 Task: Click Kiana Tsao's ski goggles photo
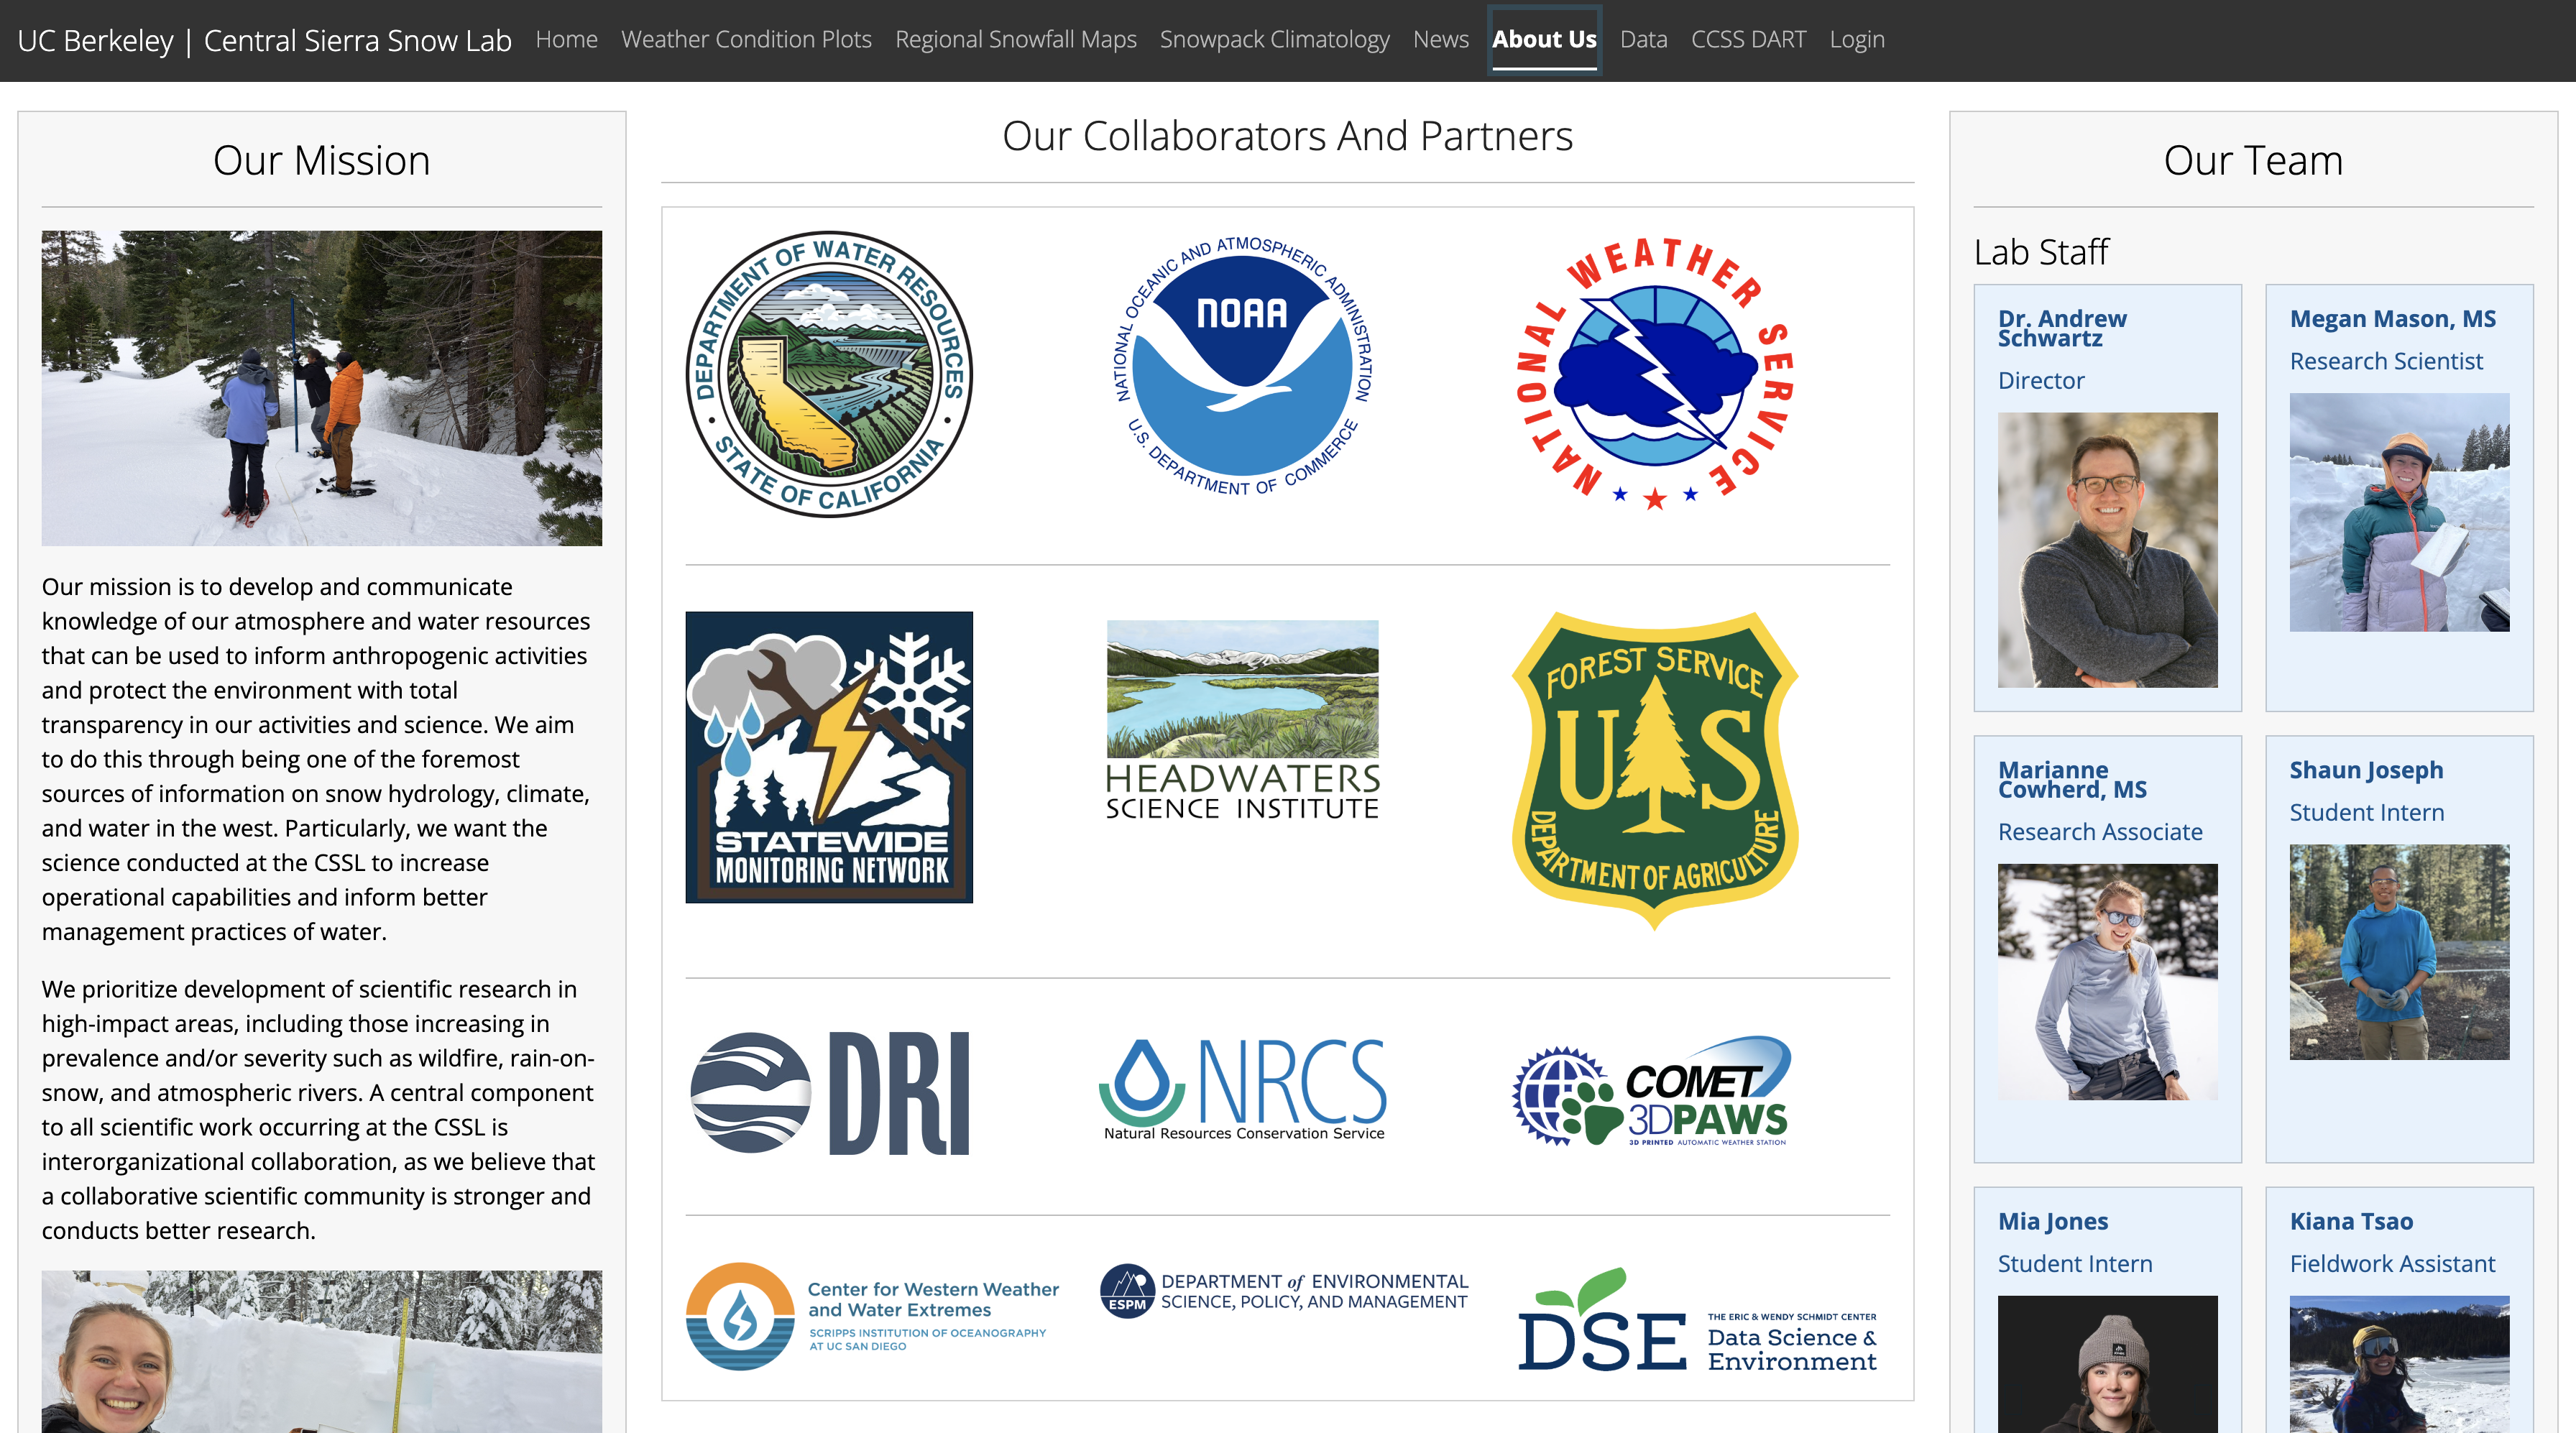[x=2399, y=1364]
